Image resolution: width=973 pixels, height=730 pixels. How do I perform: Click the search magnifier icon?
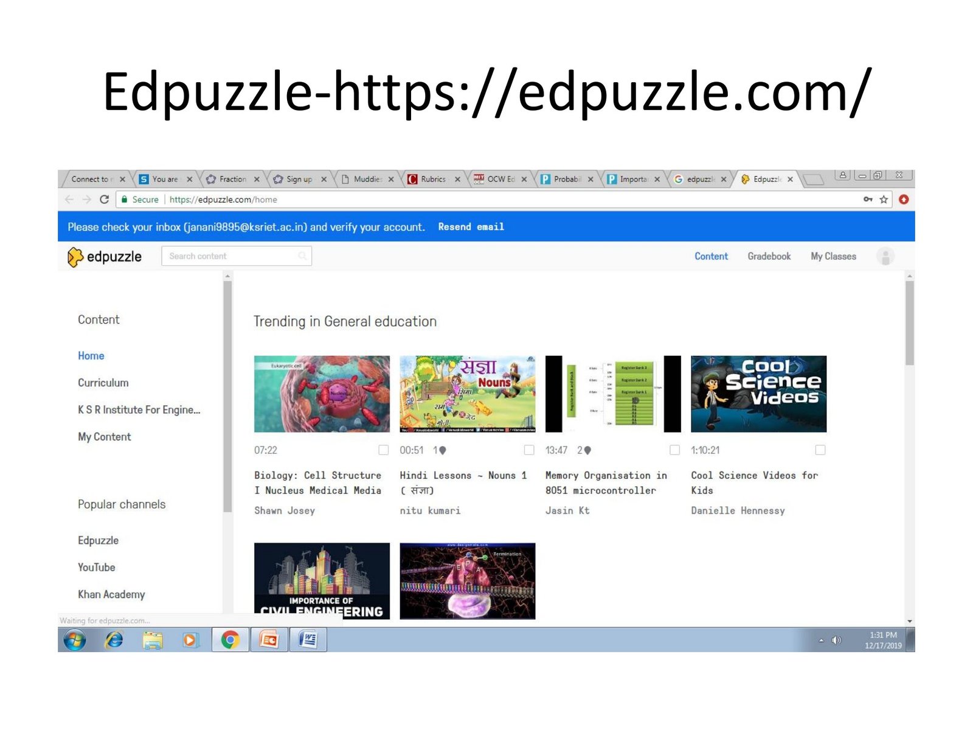tap(302, 256)
